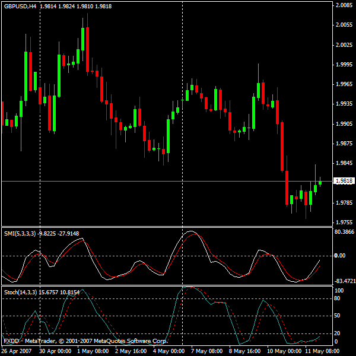This screenshot has height=356, width=356.
Task: Click the FXDD MetaTrader copyright text
Action: tap(85, 341)
